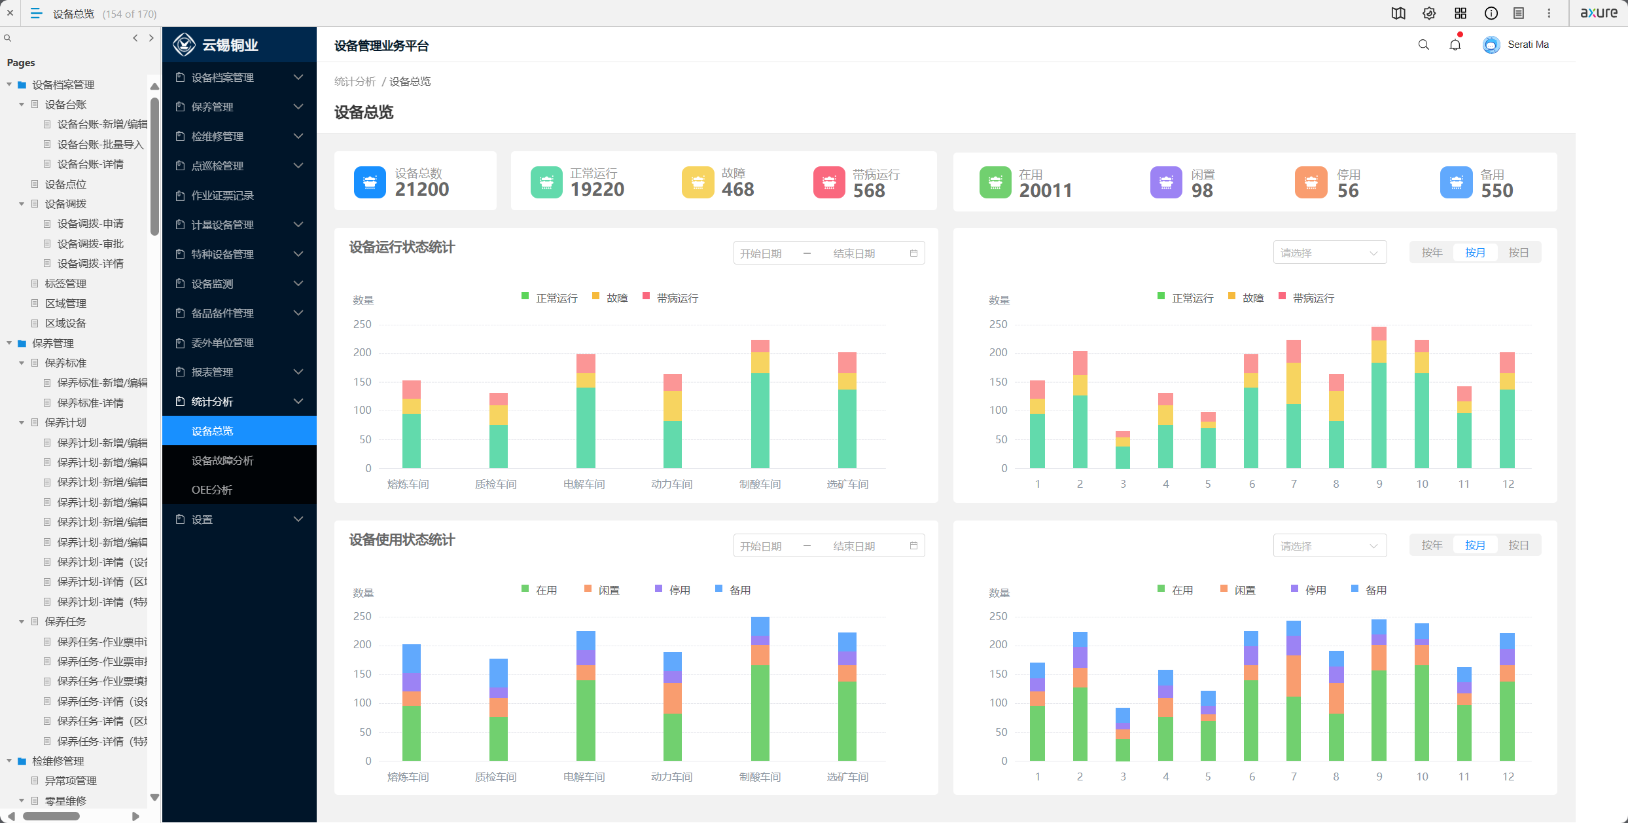Expand the 点巡检管理 sidebar menu
Screen dimensions: 1628x823
(239, 166)
